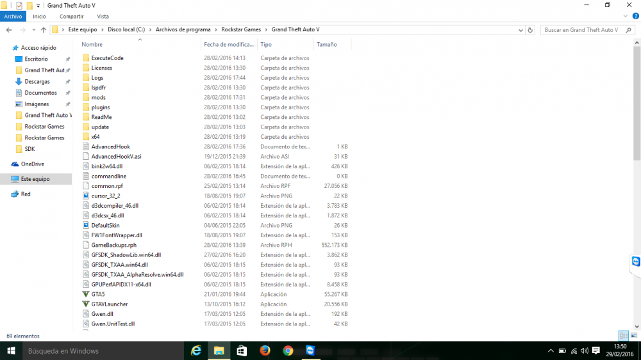Open Google Chrome from taskbar
Screen dimensions: 641x360
pos(288,350)
